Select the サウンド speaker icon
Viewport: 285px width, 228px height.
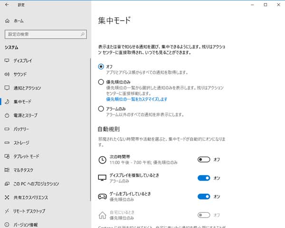click(x=7, y=74)
